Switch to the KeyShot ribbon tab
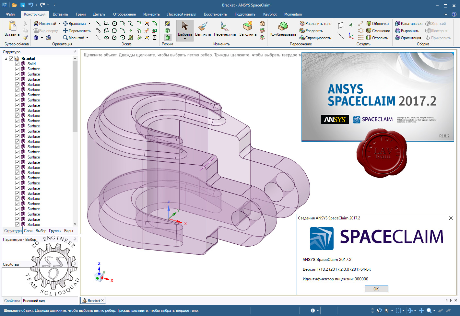Screen dimensions: 460x316 point(270,14)
